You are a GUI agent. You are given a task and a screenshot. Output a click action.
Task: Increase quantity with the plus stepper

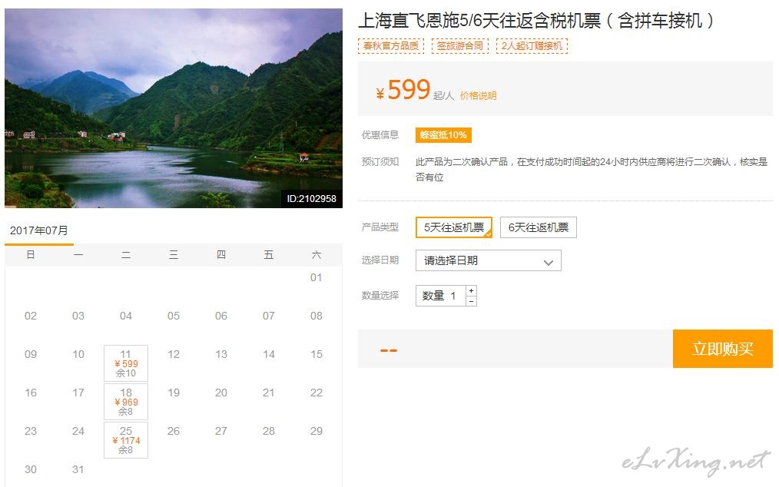pos(471,290)
